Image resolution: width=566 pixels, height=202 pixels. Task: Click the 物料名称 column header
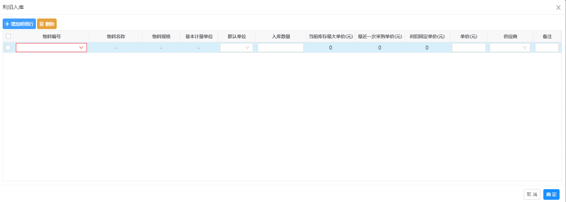pos(116,37)
